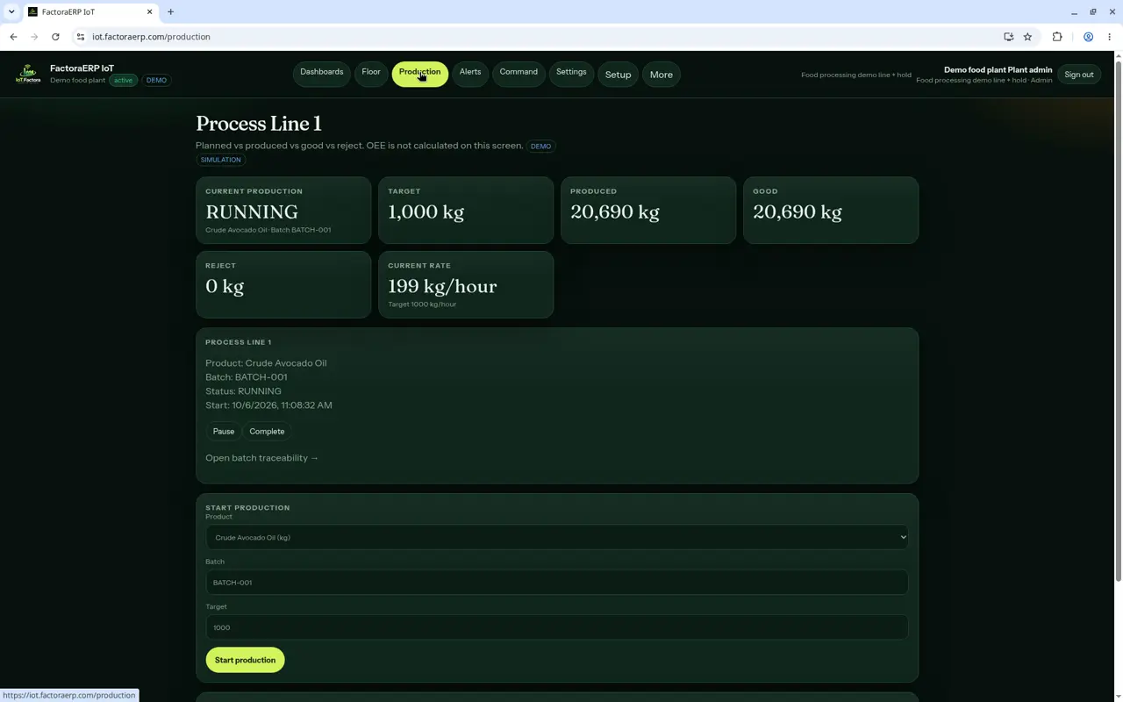The width and height of the screenshot is (1123, 702).
Task: Click the address bar URL
Action: (151, 37)
